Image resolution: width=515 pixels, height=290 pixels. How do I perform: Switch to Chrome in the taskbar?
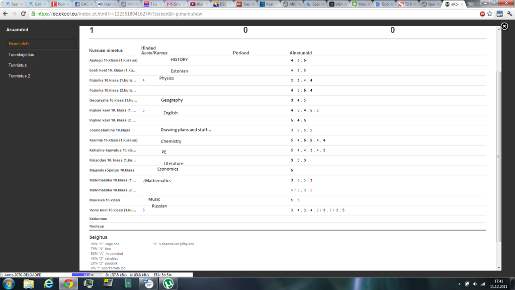pyautogui.click(x=68, y=283)
